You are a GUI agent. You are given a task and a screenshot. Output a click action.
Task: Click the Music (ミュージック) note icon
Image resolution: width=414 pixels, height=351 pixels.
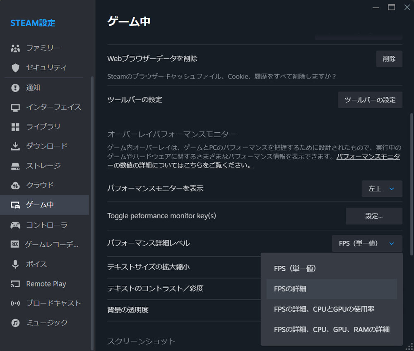point(15,323)
